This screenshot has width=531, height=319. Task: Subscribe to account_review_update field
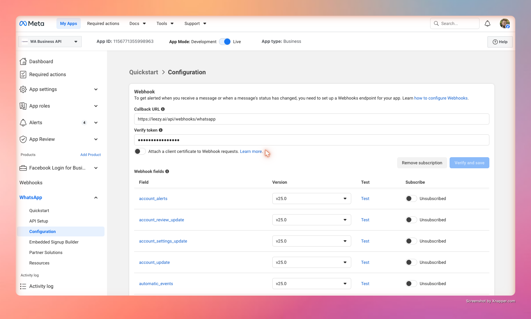click(x=411, y=220)
